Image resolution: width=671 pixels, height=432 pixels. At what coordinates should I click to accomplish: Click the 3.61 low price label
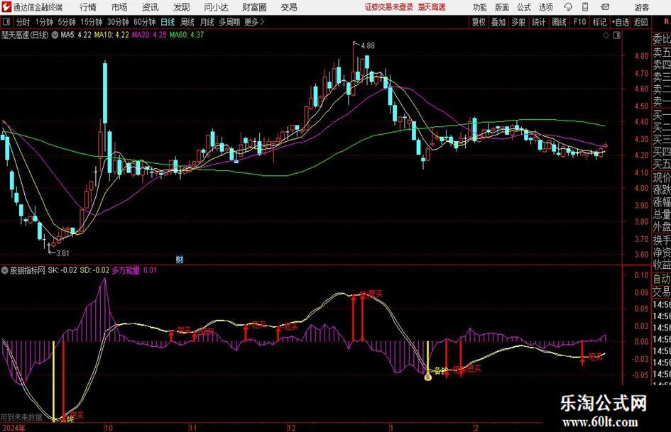(62, 253)
